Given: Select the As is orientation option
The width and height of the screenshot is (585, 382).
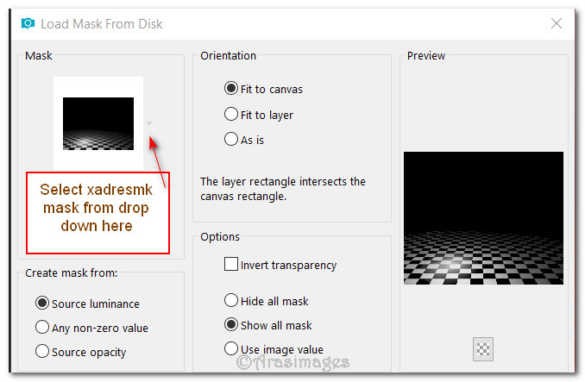Looking at the screenshot, I should click(x=231, y=138).
